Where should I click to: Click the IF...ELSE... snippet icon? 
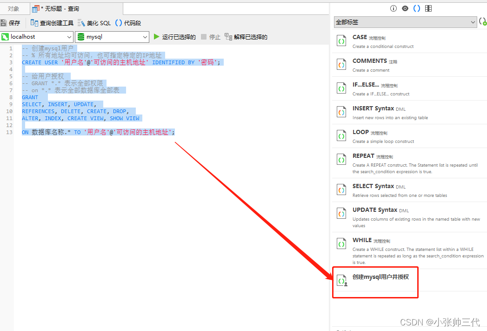tap(341, 88)
